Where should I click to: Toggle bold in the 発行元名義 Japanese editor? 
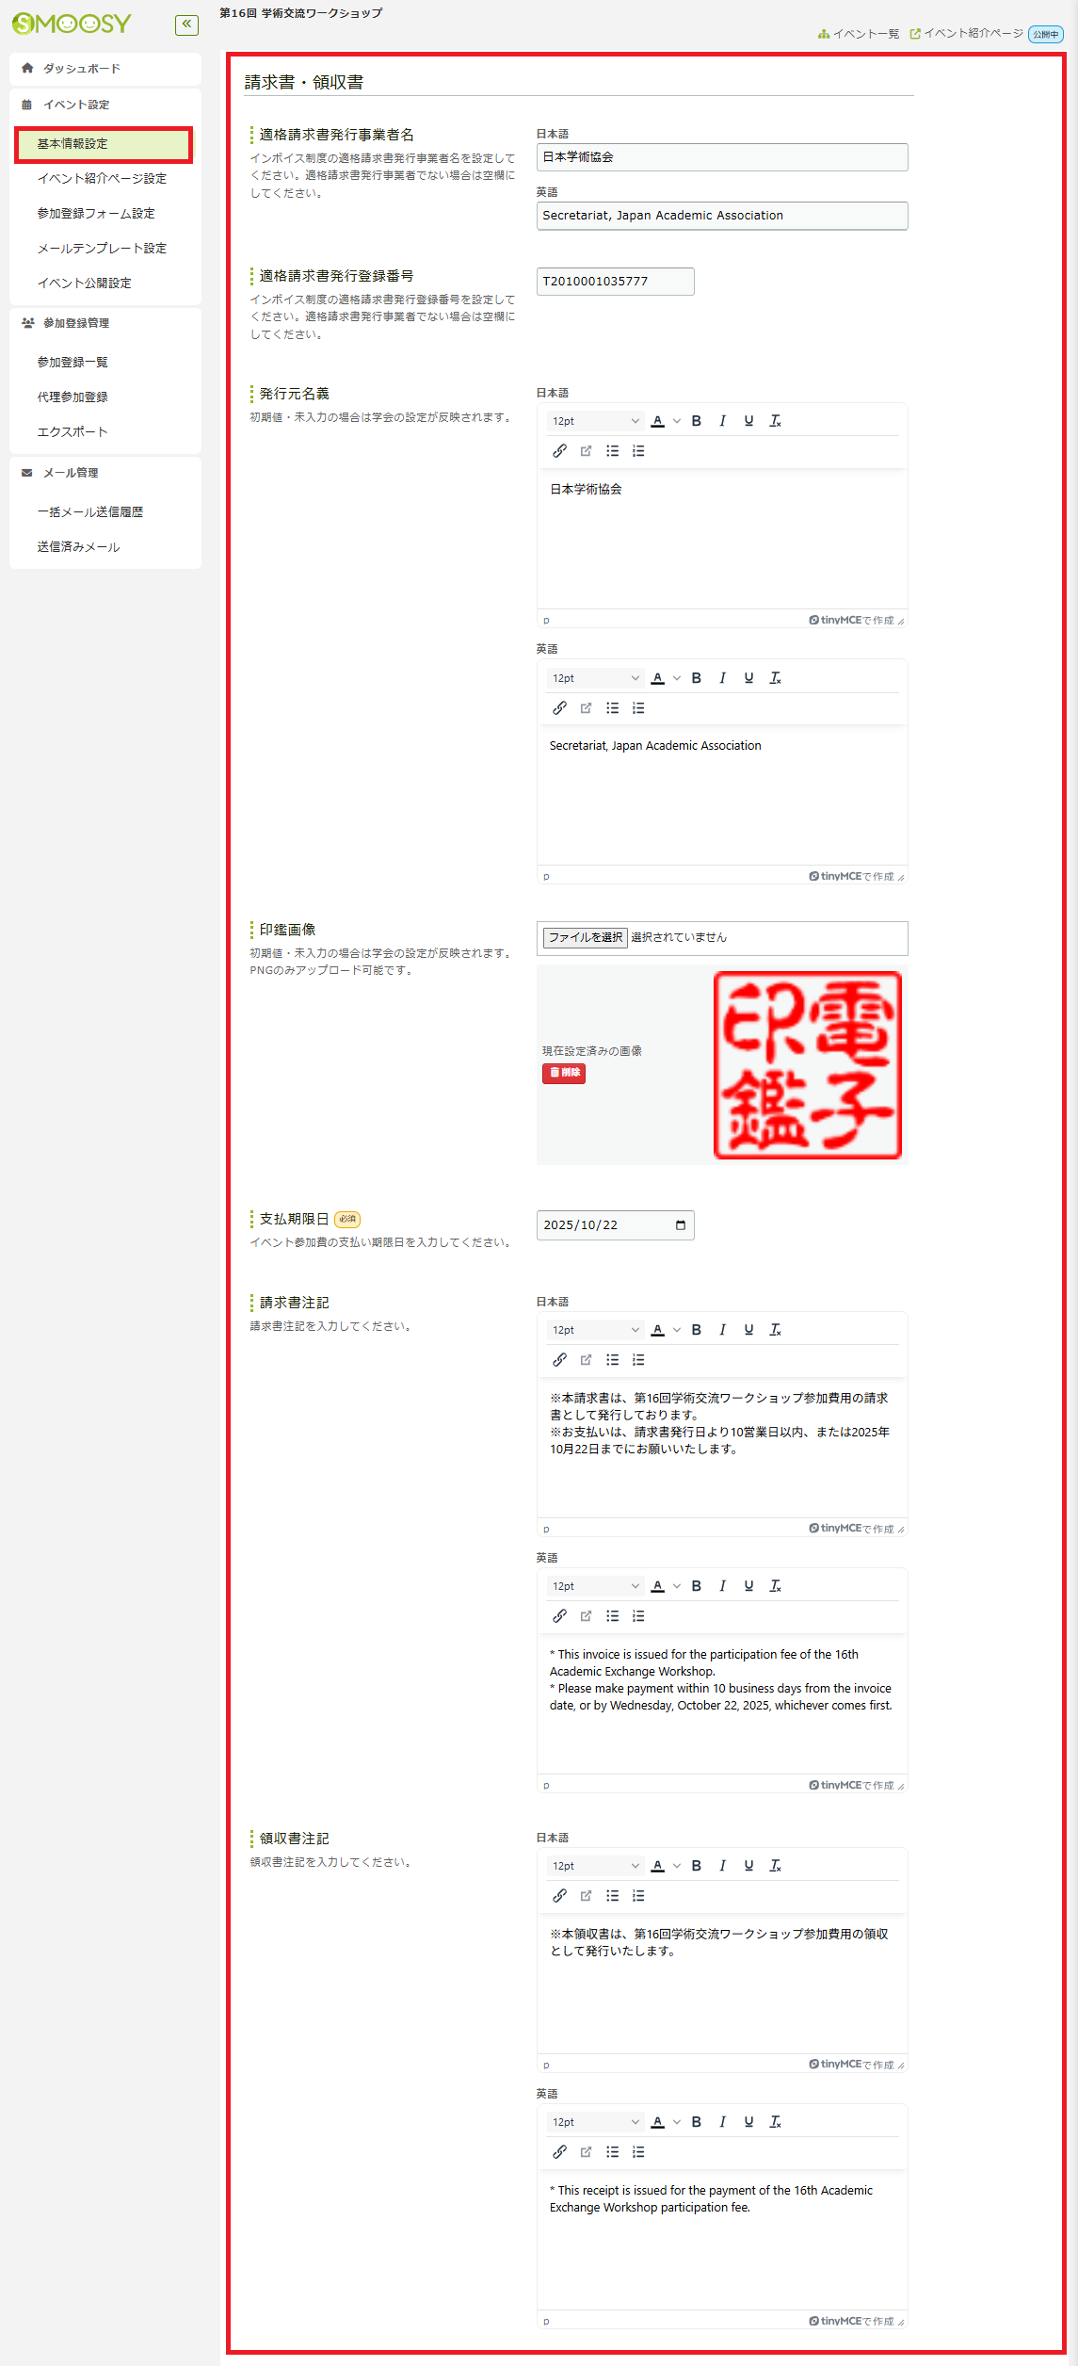(x=696, y=421)
